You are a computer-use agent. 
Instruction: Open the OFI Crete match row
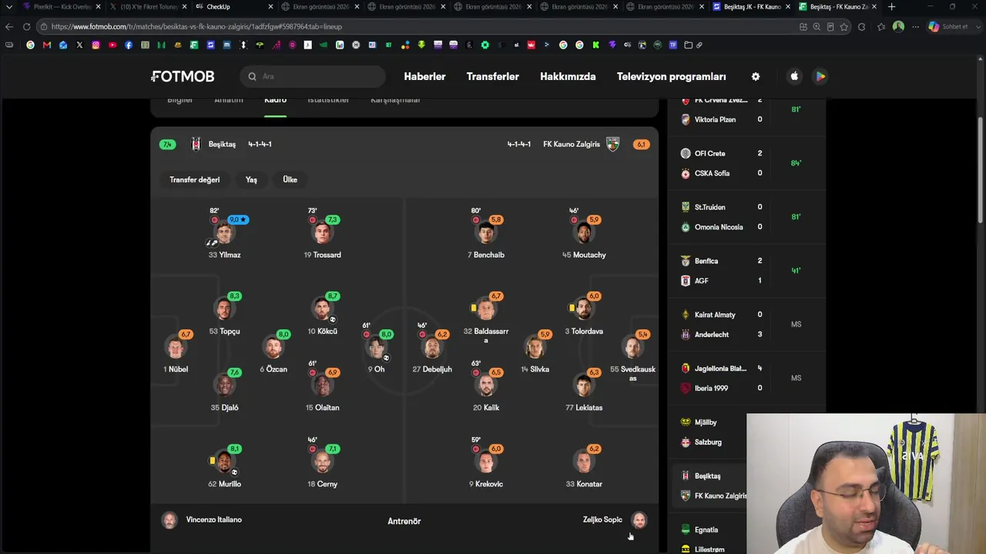(746, 163)
